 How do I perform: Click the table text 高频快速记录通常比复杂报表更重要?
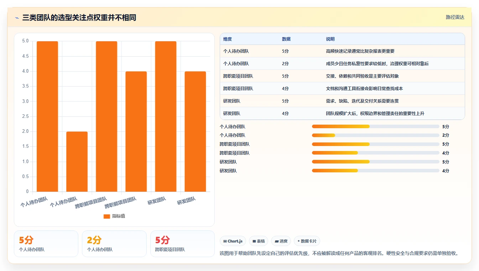(360, 51)
